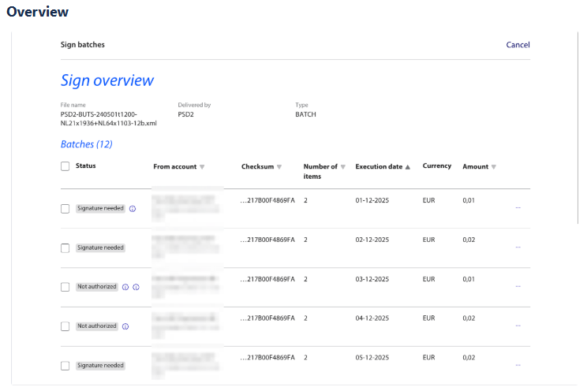Click Type value BATCH
The height and width of the screenshot is (387, 587).
point(305,114)
